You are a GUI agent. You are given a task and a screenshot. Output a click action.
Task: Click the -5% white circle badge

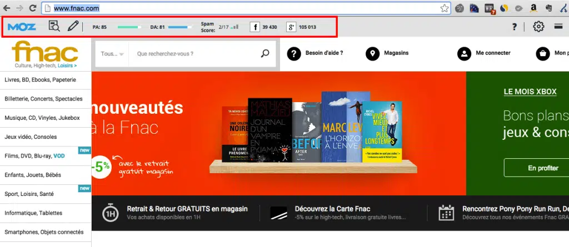pos(101,167)
